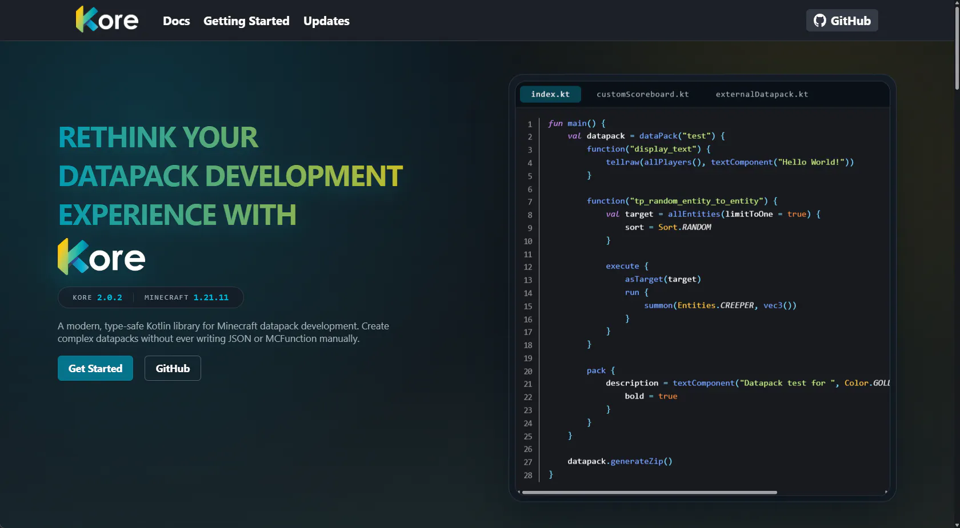Click the KORE 2.0.2 version badge
The image size is (960, 528).
tap(97, 297)
